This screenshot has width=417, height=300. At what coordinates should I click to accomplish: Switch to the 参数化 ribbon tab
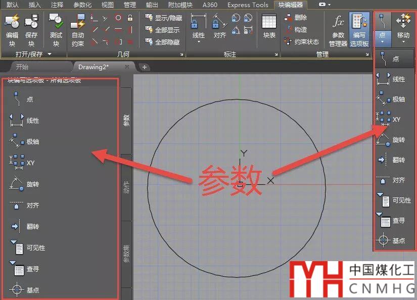(x=83, y=5)
